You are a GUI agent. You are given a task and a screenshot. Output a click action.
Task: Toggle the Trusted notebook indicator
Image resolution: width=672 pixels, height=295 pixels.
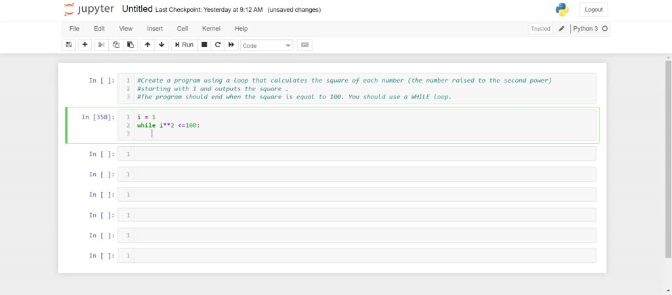click(540, 29)
